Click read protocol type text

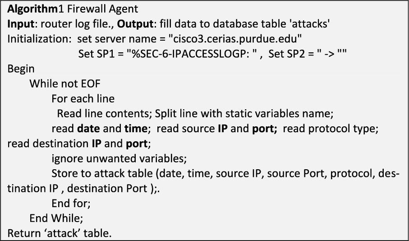click(331, 129)
